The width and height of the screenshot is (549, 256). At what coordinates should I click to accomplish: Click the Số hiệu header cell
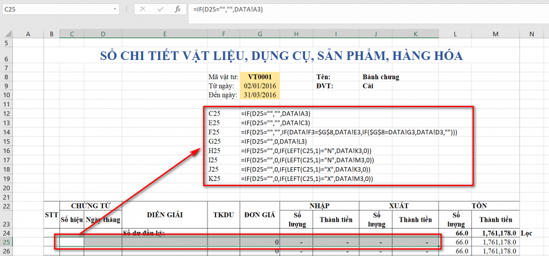click(x=72, y=220)
